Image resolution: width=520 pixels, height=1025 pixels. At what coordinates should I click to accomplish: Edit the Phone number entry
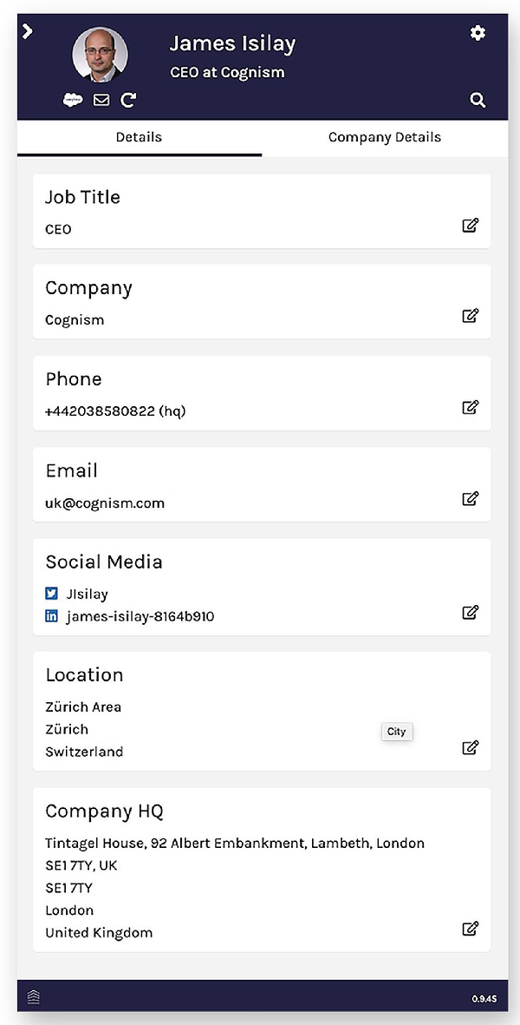[x=471, y=407]
